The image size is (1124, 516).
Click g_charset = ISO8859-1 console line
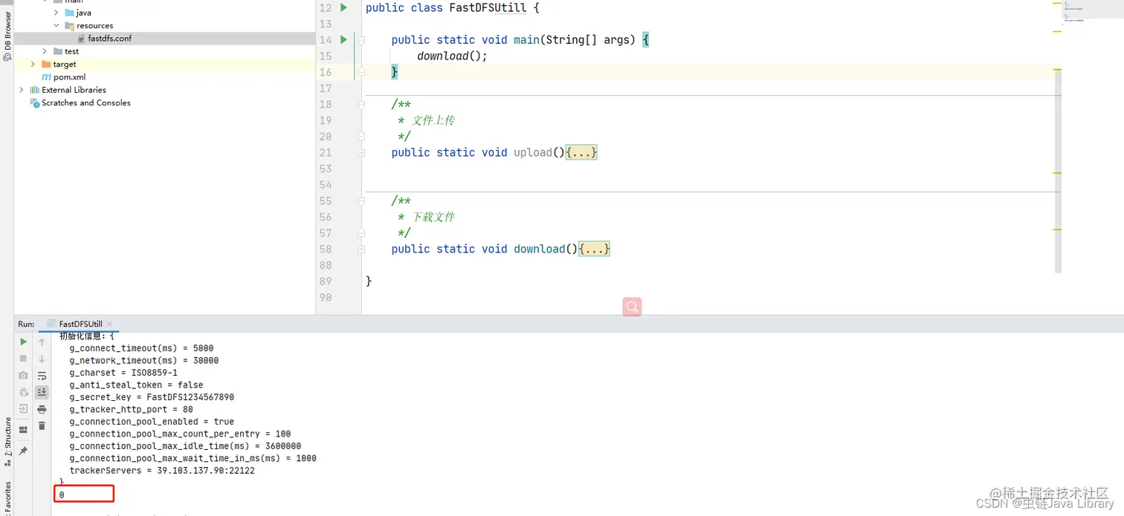click(123, 373)
